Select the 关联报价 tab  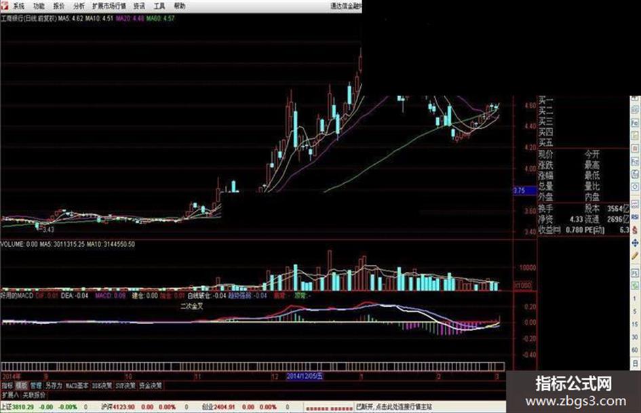click(34, 395)
